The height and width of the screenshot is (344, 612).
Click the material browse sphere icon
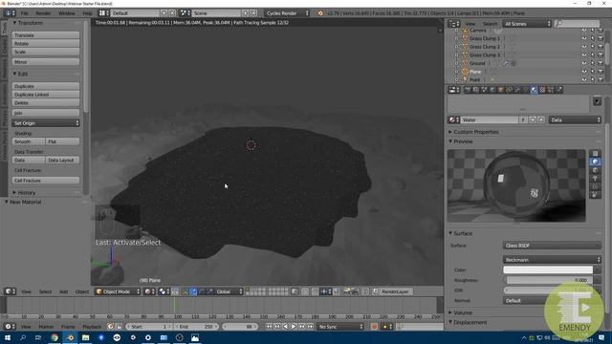[x=453, y=119]
